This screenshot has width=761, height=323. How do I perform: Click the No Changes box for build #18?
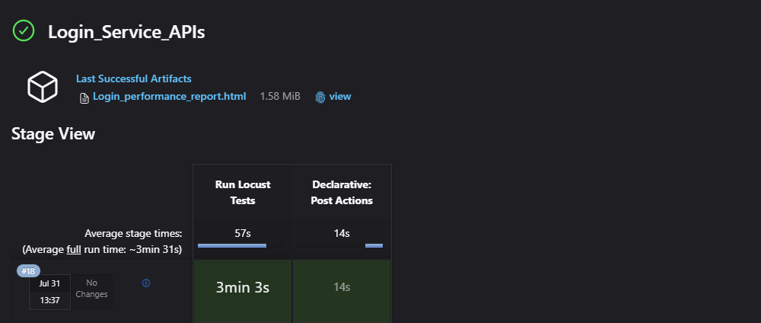(91, 289)
